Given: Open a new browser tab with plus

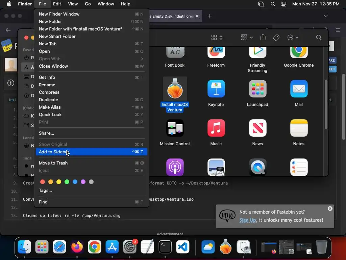Looking at the screenshot, I should (209, 16).
